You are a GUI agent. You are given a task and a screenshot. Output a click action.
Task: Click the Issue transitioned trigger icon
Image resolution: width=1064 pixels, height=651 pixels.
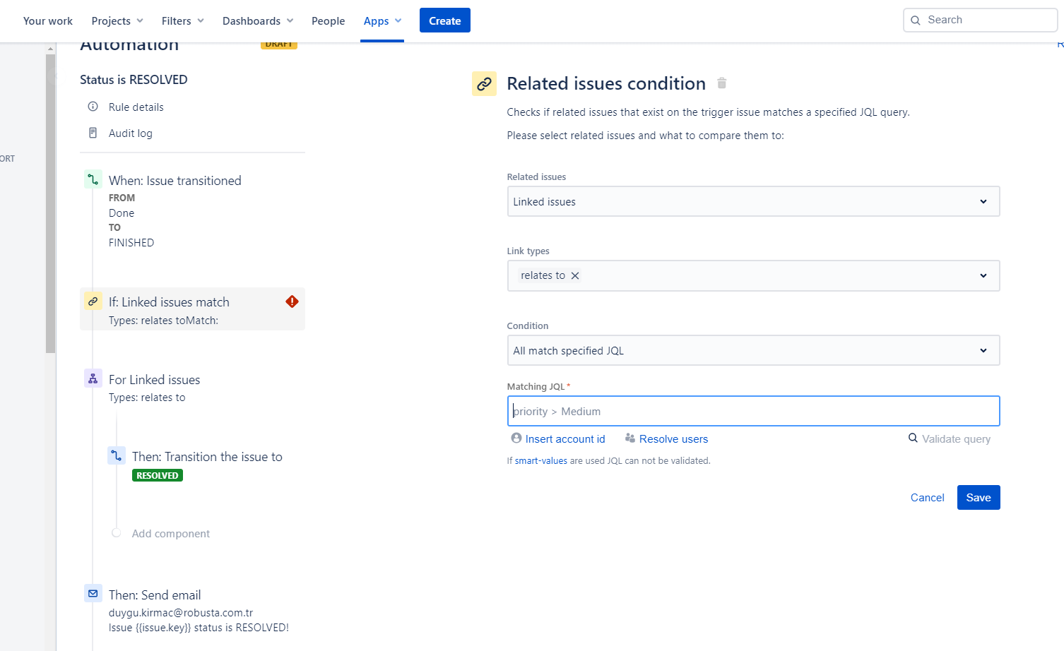coord(93,180)
